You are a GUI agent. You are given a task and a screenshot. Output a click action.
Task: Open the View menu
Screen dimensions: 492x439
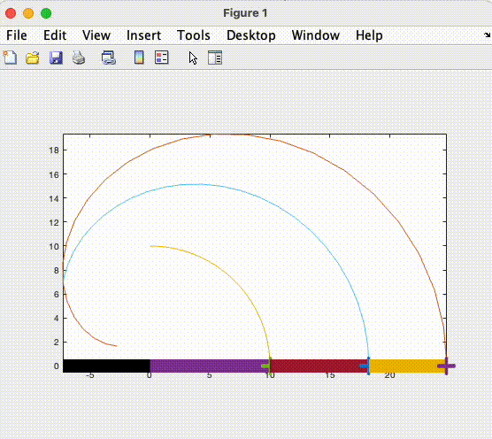[96, 35]
